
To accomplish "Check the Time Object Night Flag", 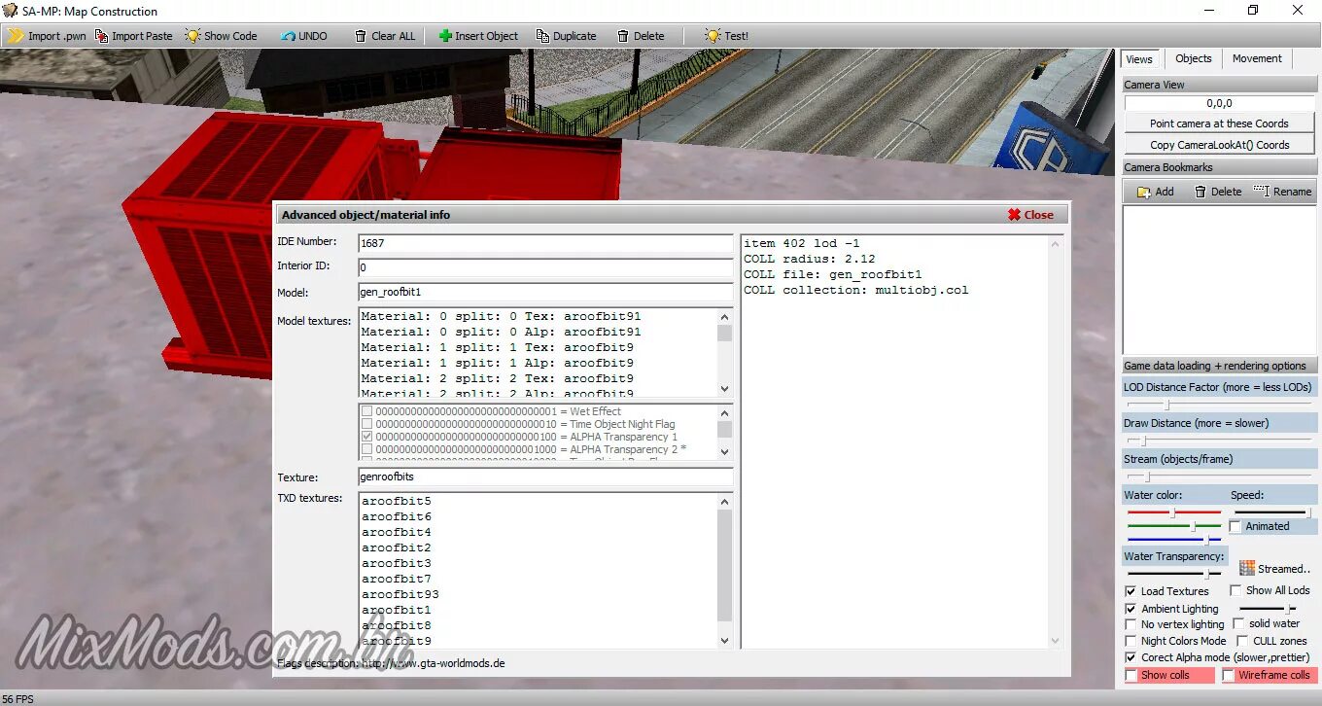I will click(x=367, y=424).
